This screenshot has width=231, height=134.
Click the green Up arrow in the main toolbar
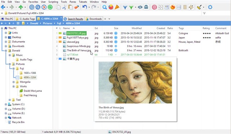pyautogui.click(x=21, y=7)
